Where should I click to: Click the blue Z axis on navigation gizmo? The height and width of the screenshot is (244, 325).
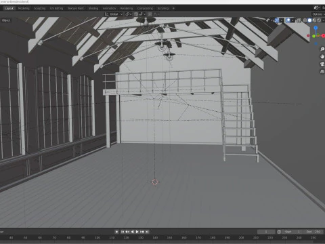[x=316, y=28]
